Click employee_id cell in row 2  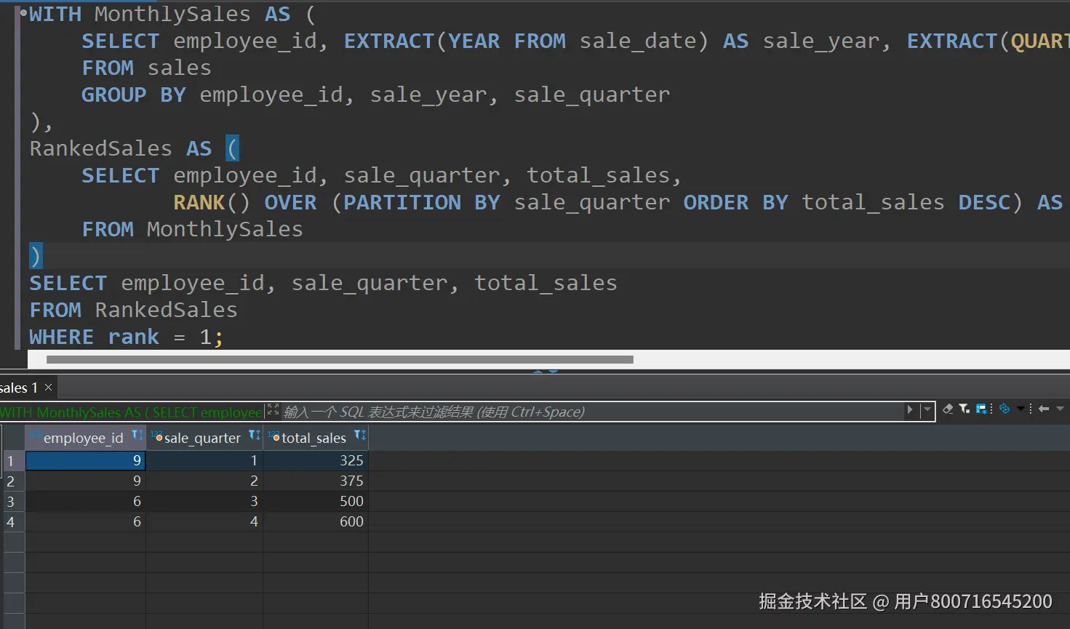[x=86, y=481]
